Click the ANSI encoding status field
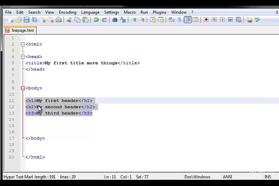Viewport: 279px width, 186px height. (x=227, y=177)
